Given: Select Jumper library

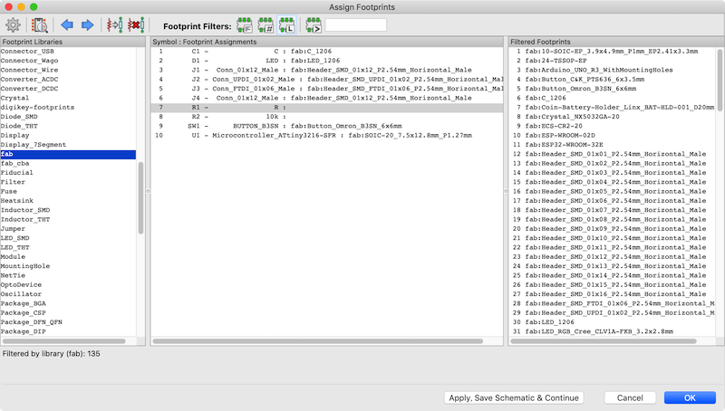Looking at the screenshot, I should point(13,229).
